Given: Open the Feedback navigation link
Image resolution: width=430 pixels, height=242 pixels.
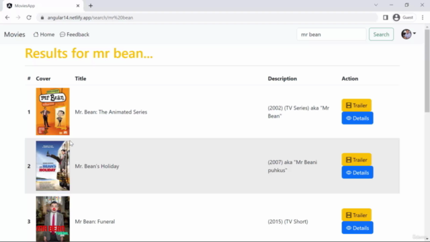Looking at the screenshot, I should coord(75,34).
